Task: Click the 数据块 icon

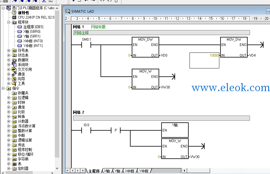Action: point(14,60)
